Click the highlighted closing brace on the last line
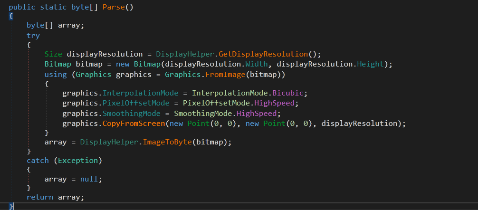Viewport: 478px width, 210px height. pyautogui.click(x=11, y=206)
